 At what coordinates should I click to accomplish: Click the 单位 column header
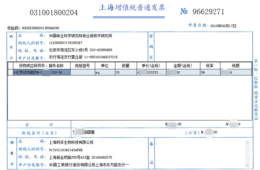(104, 66)
